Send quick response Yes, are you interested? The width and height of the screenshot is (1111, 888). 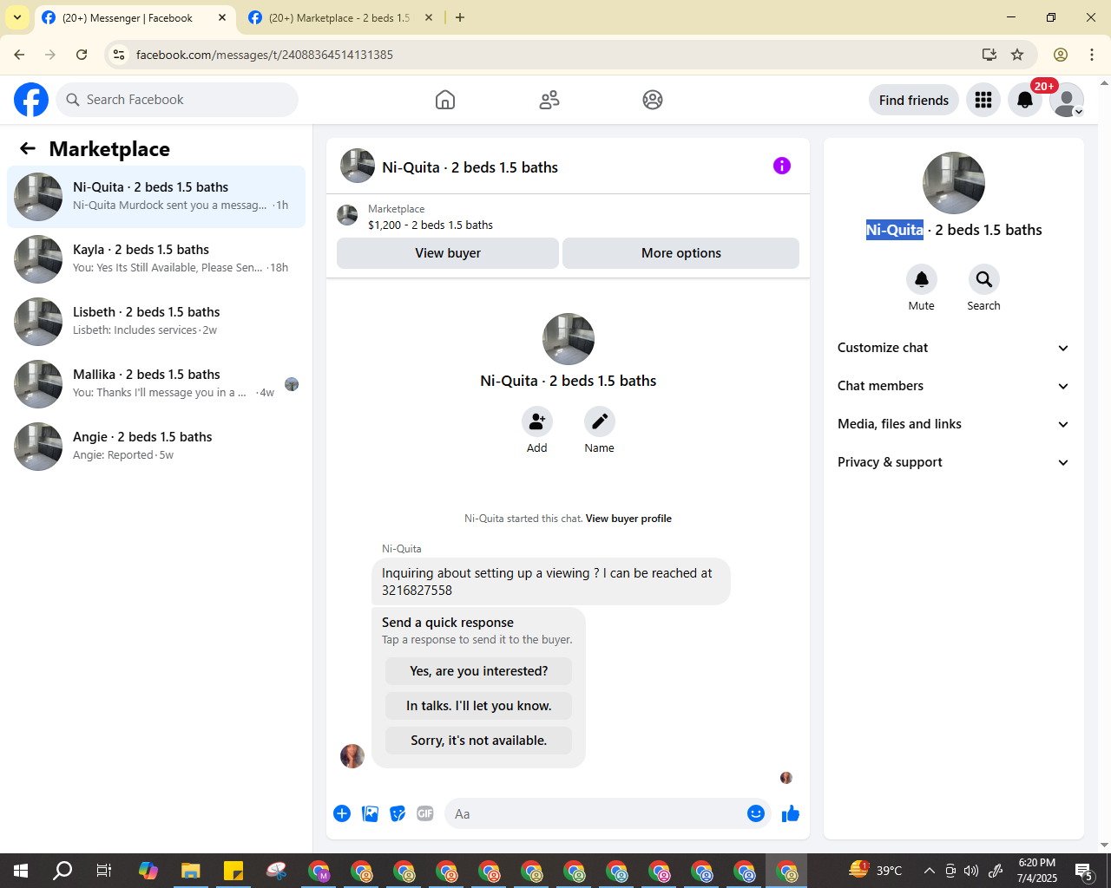[479, 671]
